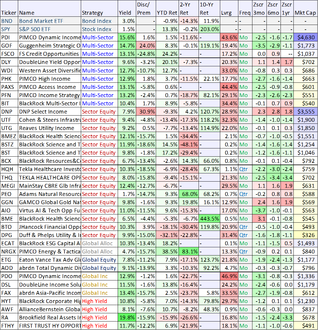Select PDO leverage value 46.9%

(x=229, y=276)
